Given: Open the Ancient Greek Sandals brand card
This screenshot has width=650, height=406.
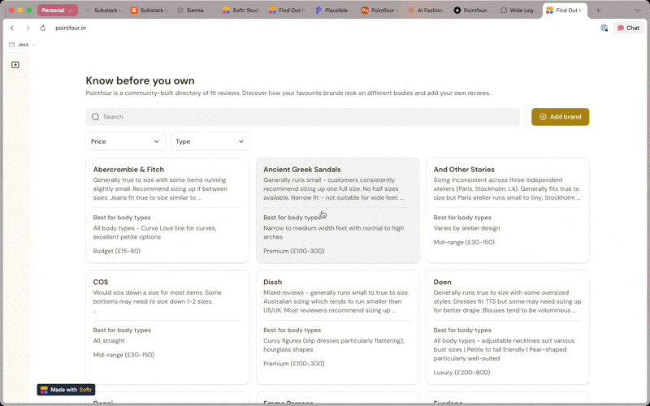Looking at the screenshot, I should (x=337, y=210).
